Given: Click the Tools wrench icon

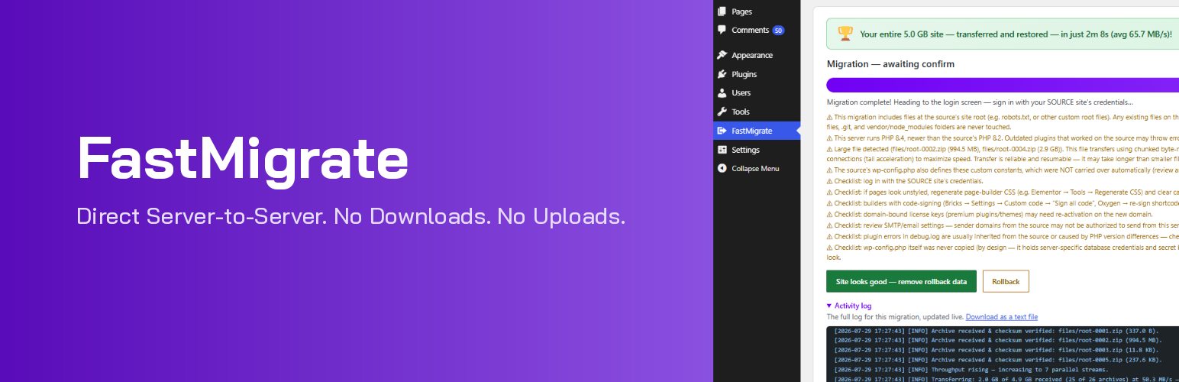Looking at the screenshot, I should pyautogui.click(x=722, y=112).
